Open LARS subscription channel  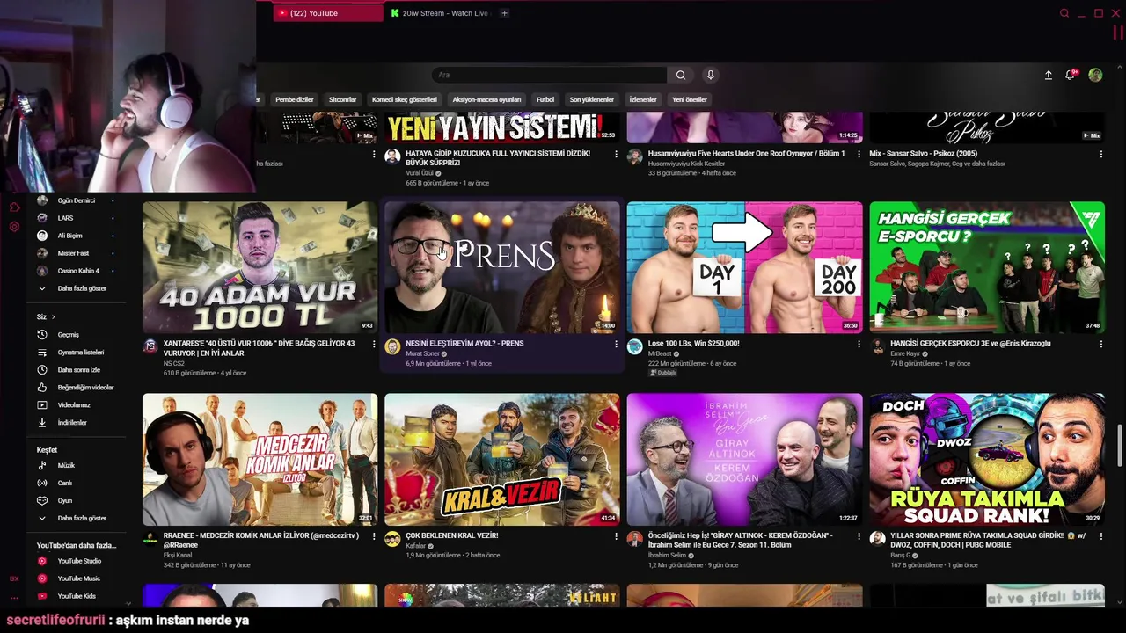coord(76,218)
